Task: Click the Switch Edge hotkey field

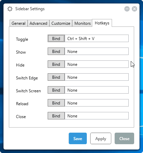Action: coord(97,77)
